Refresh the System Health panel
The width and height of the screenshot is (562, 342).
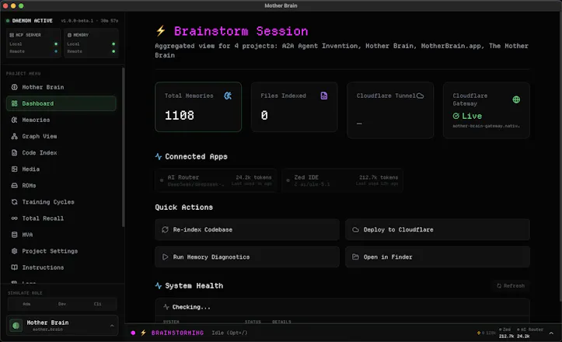click(511, 286)
